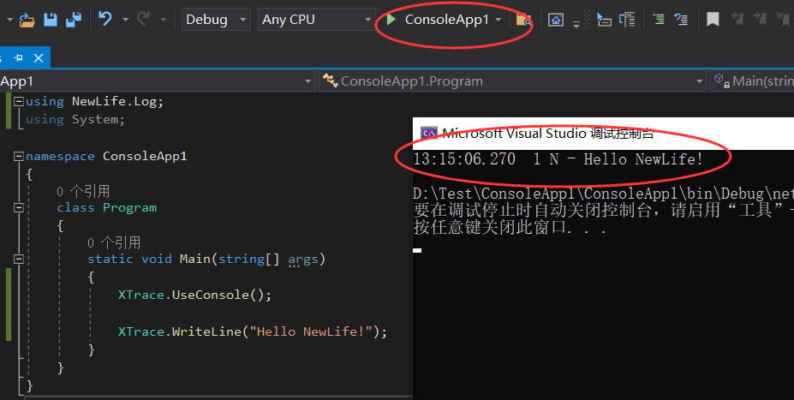The height and width of the screenshot is (400, 794).
Task: Click the bracketed-lines toolbar icon before comment
Action: click(x=627, y=20)
